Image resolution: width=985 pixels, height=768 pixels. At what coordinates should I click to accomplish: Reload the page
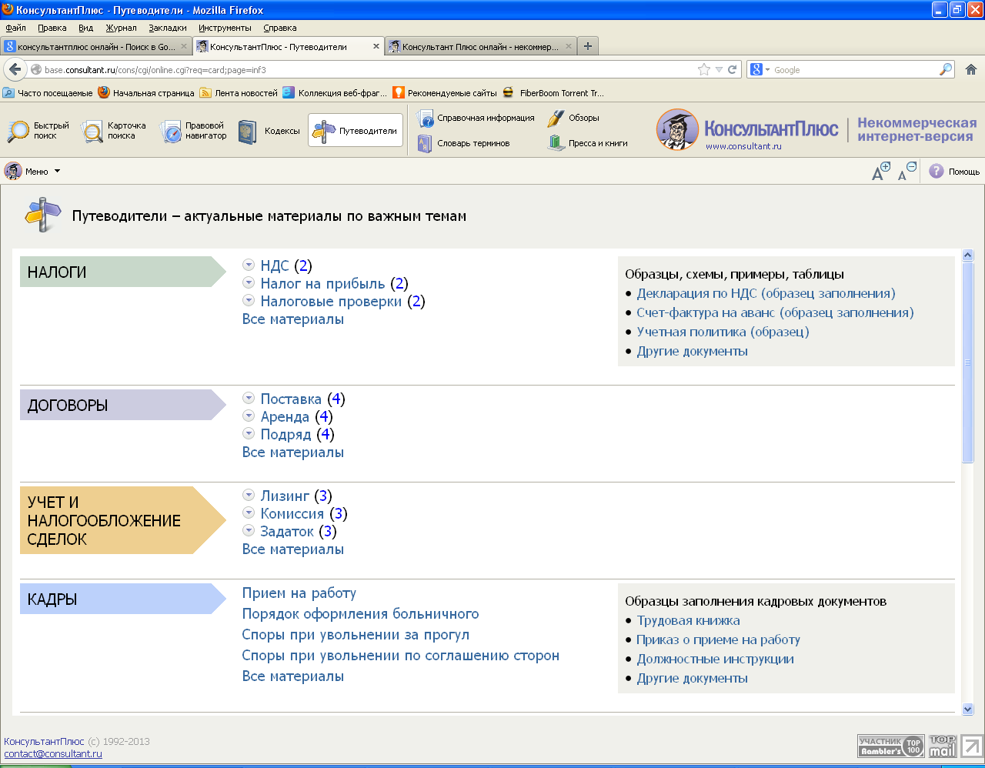pos(733,69)
